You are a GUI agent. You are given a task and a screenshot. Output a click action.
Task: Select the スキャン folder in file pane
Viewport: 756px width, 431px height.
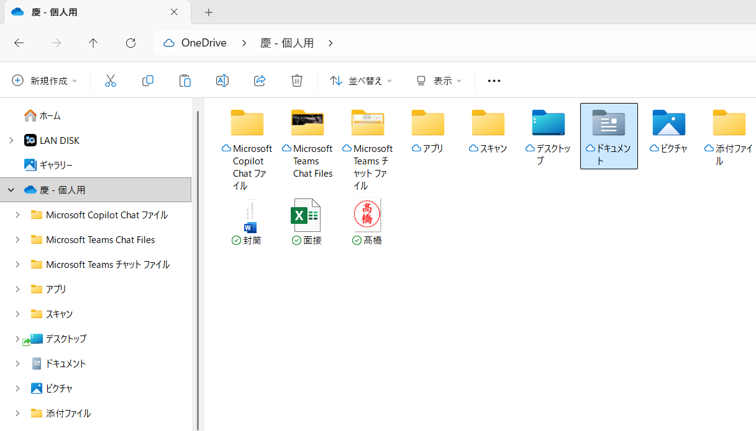click(x=488, y=131)
